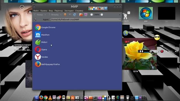180x101 pixels.
Task: Click the greyed-out stop loading X button
Action: (x=70, y=15)
